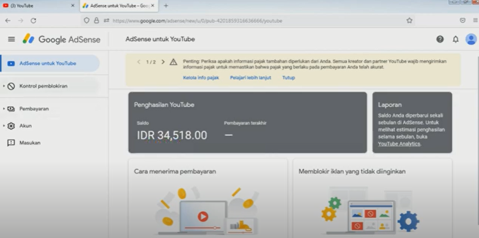The width and height of the screenshot is (479, 238).
Task: Click the Cara menerima pembayaran illustration
Action: coord(207,210)
